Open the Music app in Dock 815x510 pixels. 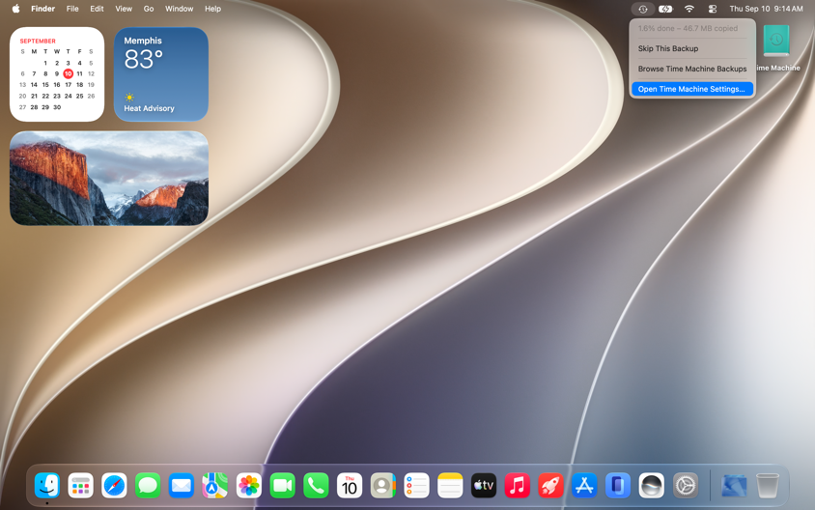518,486
